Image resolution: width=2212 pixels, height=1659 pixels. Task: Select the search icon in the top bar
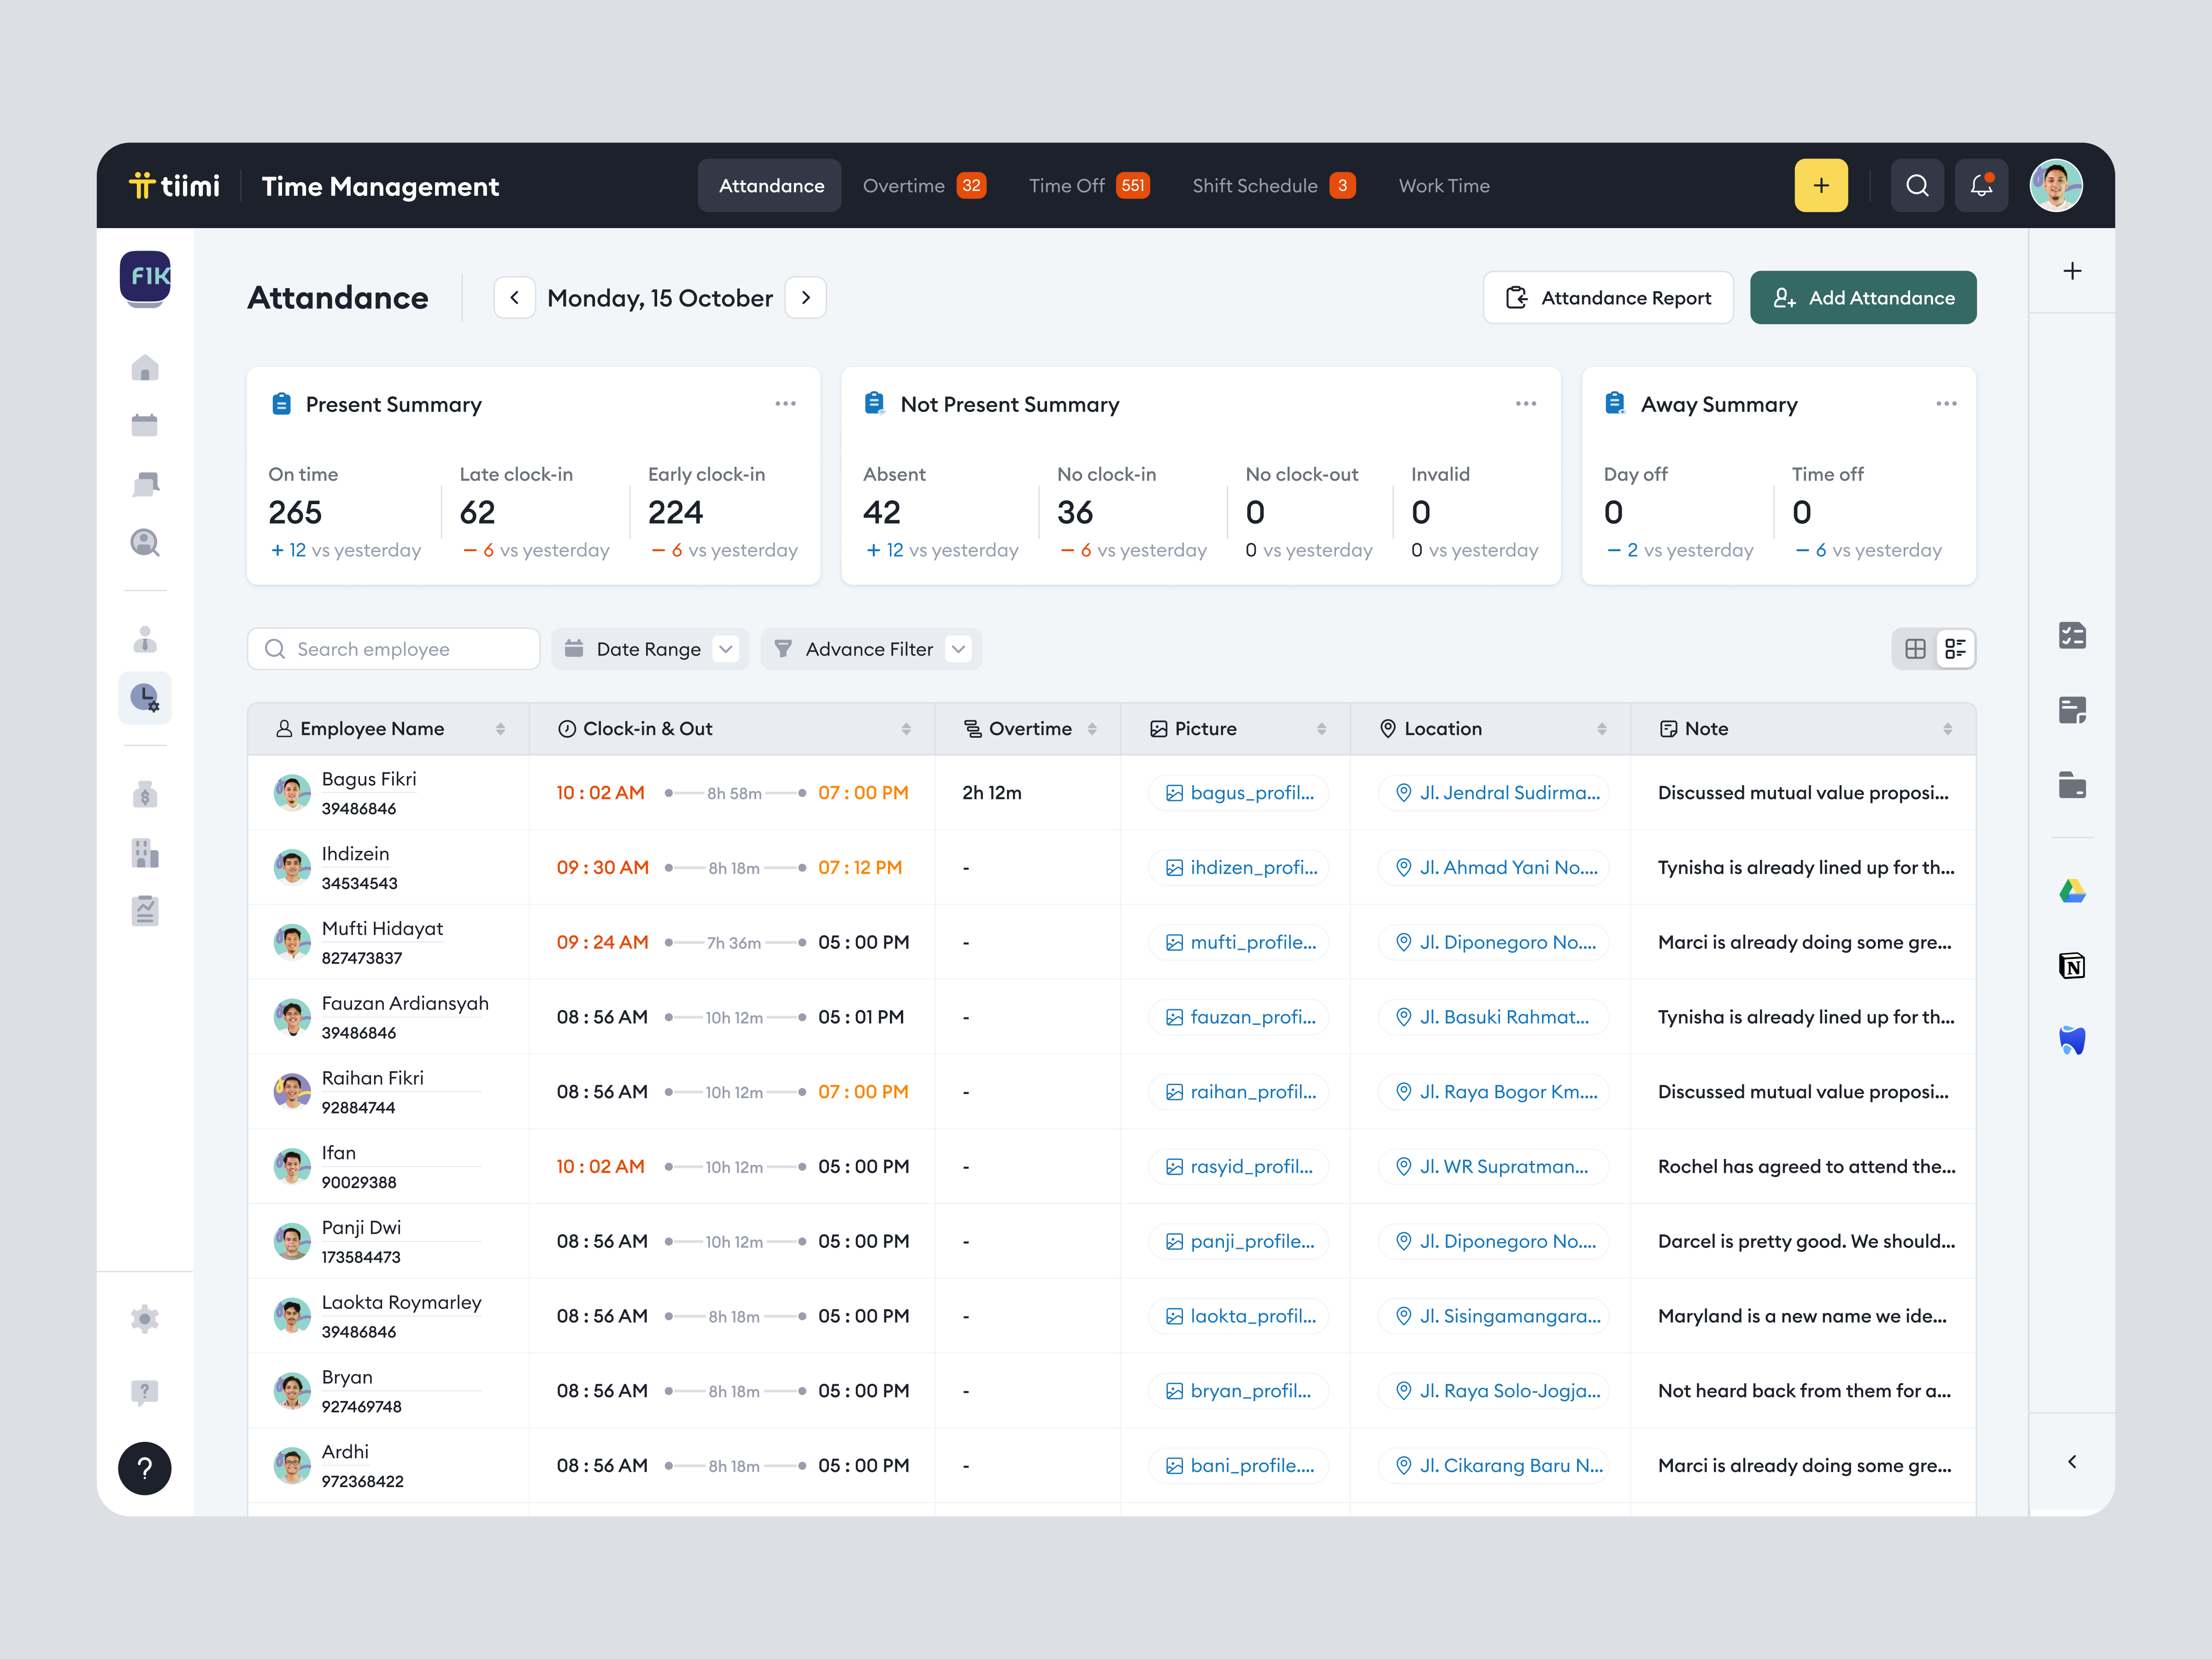point(1917,185)
